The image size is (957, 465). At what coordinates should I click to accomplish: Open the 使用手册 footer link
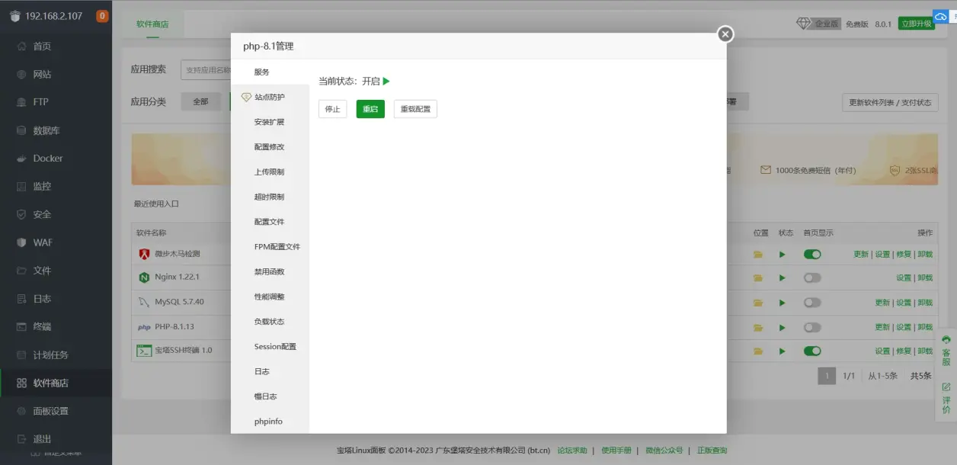point(616,451)
